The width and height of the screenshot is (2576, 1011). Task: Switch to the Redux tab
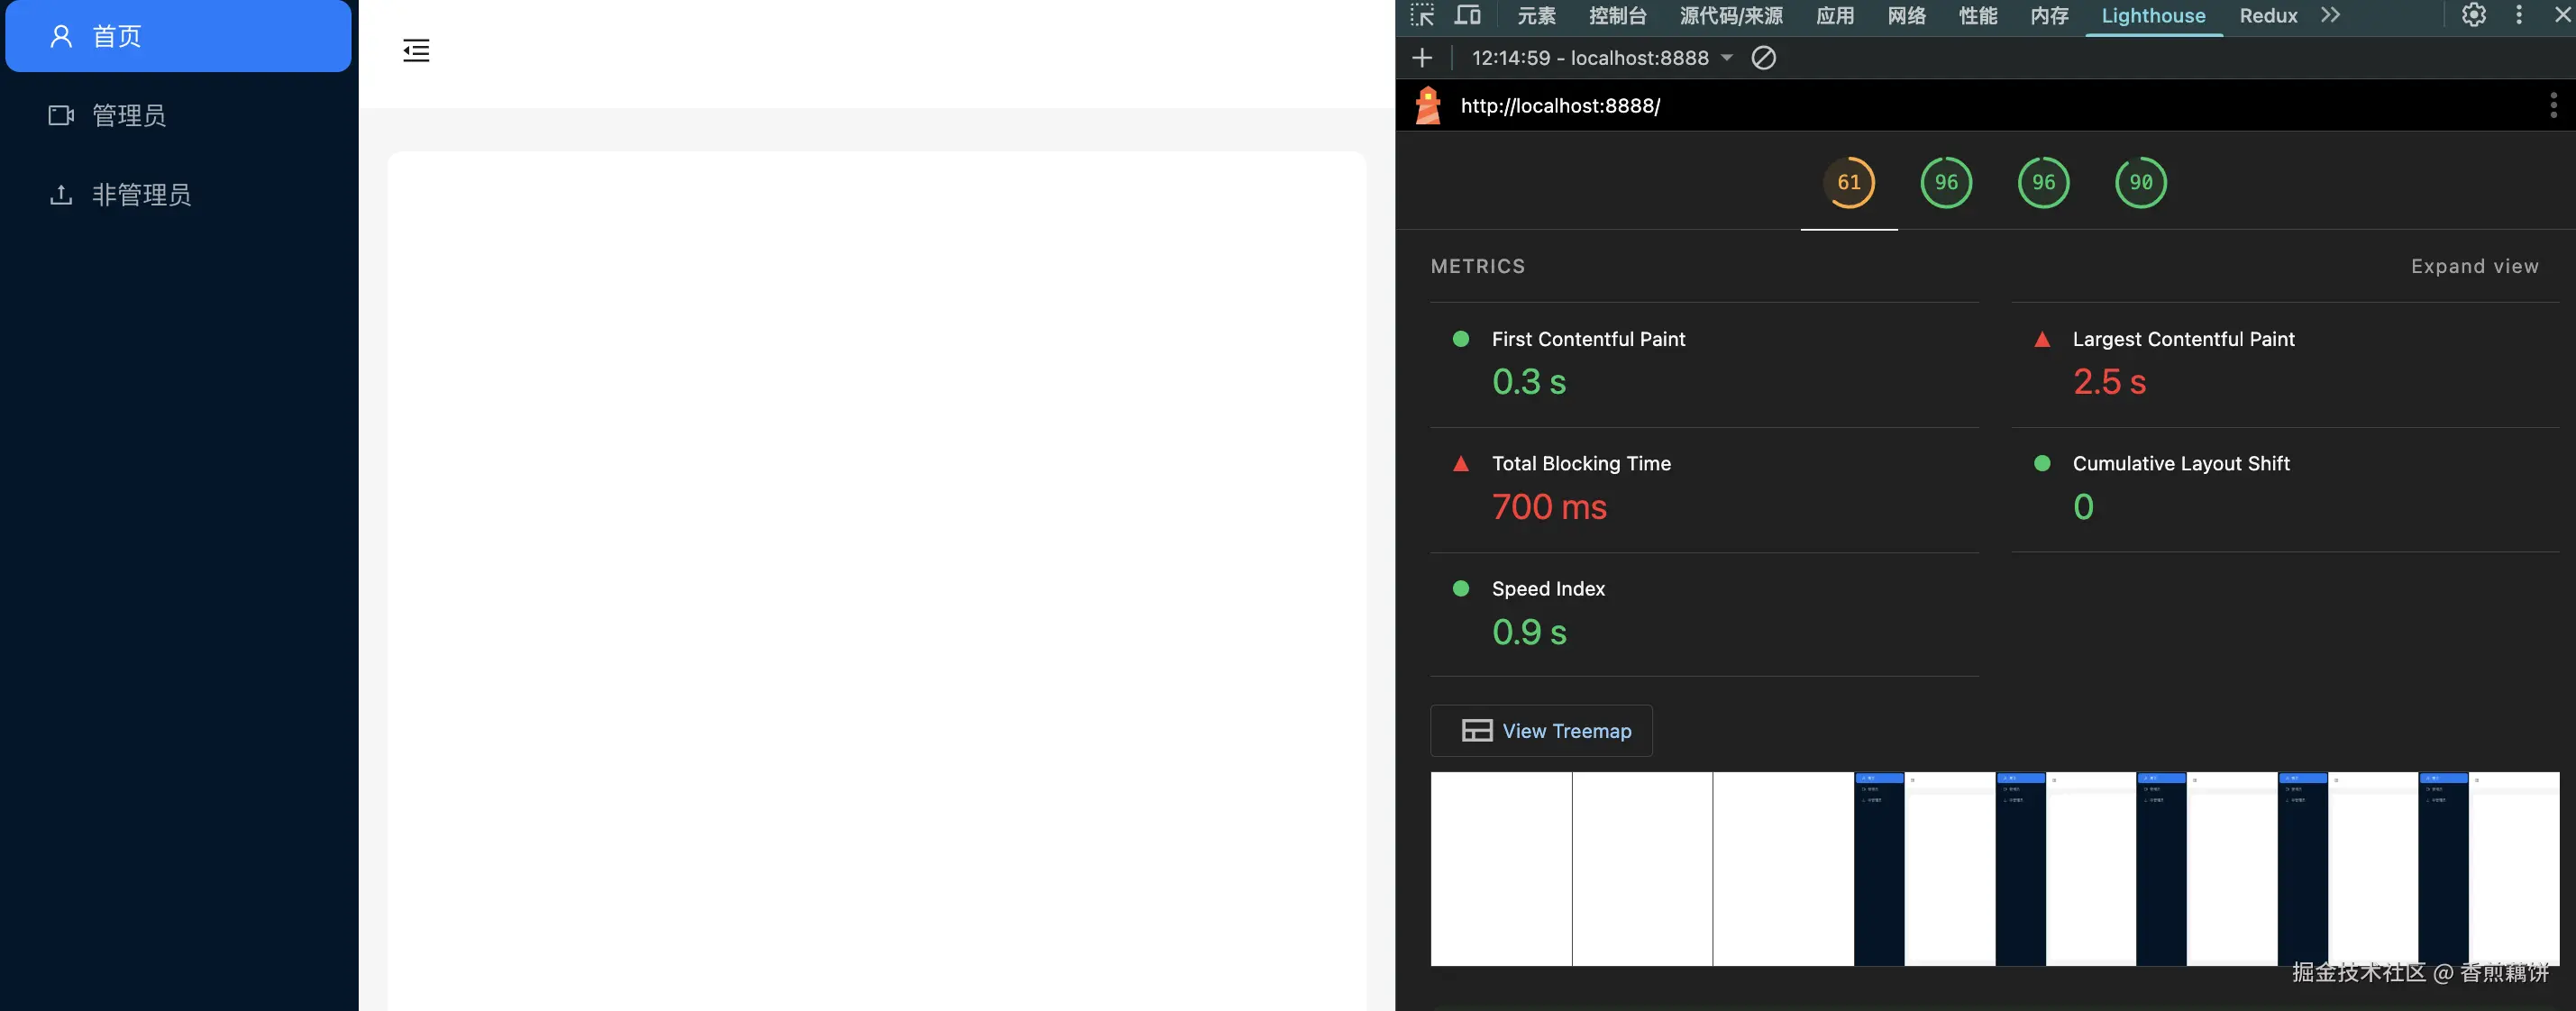coord(2268,16)
